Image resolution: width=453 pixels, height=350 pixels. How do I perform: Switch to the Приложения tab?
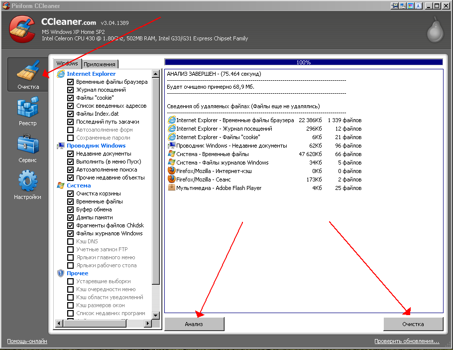click(x=100, y=64)
